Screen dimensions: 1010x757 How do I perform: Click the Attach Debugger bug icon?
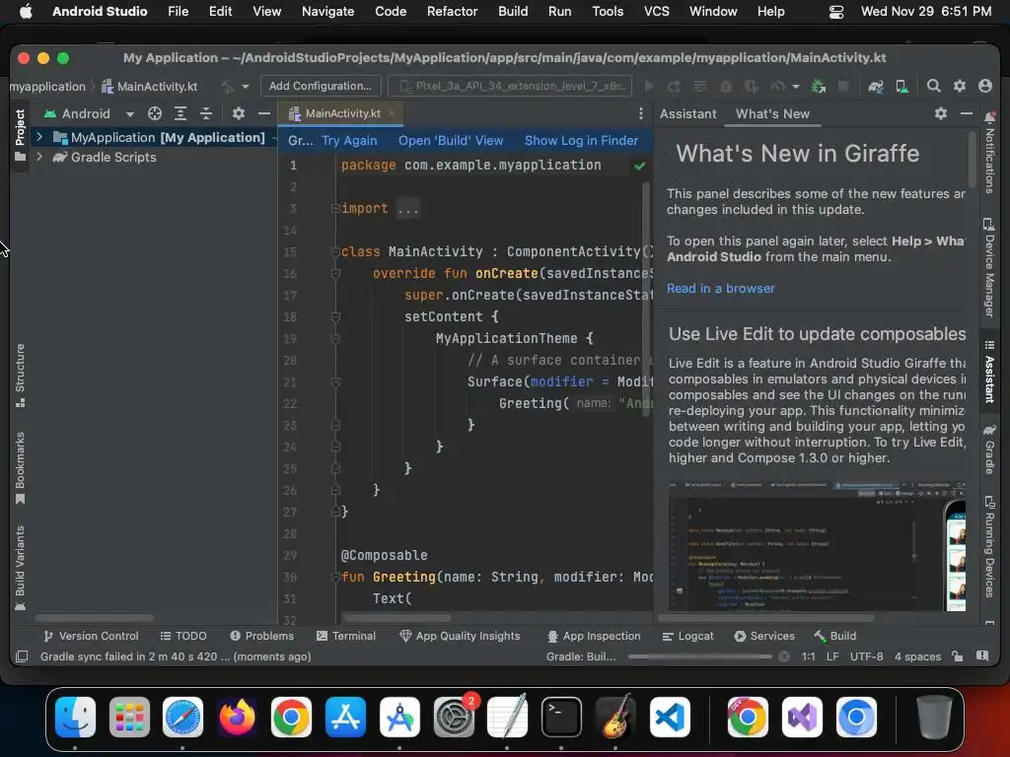click(x=819, y=87)
